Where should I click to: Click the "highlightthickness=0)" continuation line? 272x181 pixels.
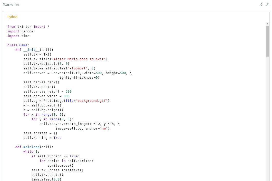79,78
